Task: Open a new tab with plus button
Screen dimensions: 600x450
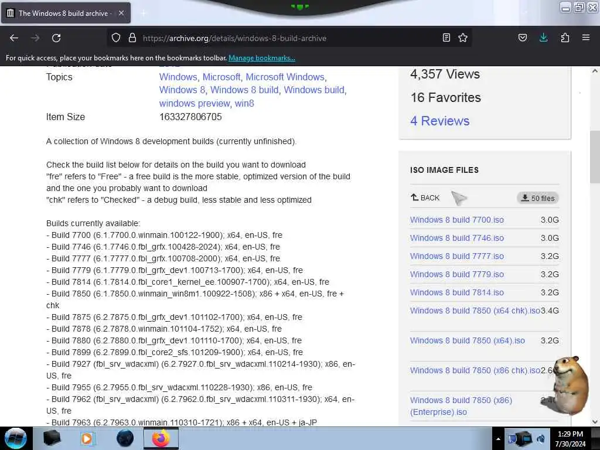Action: tap(144, 13)
